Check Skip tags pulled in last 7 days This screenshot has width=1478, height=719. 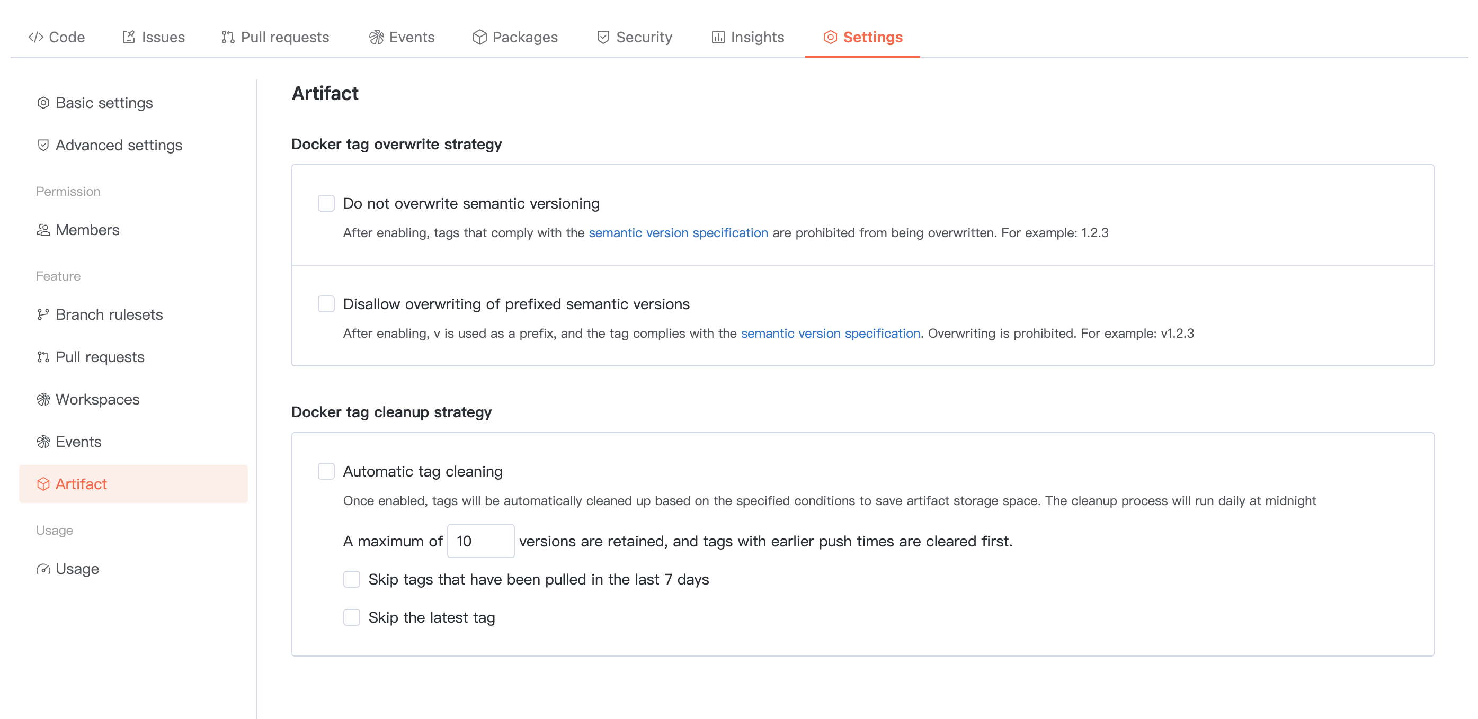click(351, 579)
